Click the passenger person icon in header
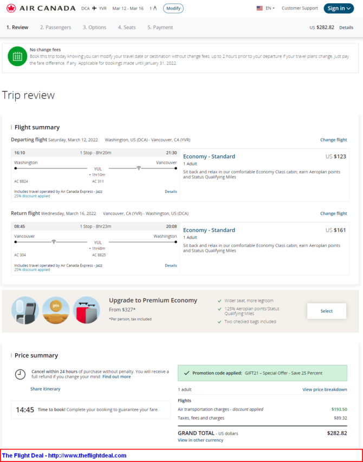 155,8
